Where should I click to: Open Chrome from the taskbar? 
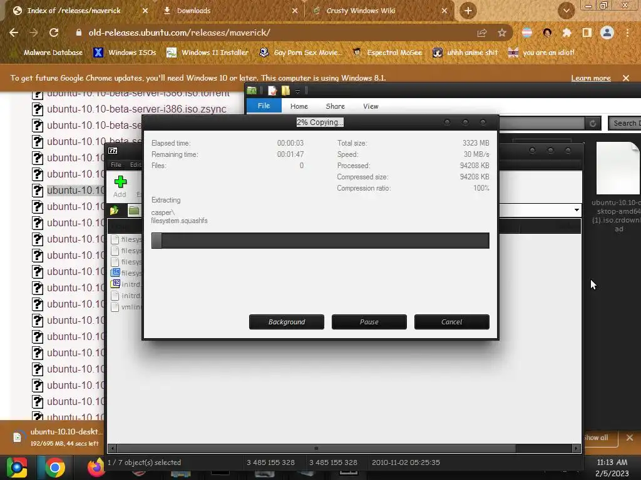pos(55,467)
